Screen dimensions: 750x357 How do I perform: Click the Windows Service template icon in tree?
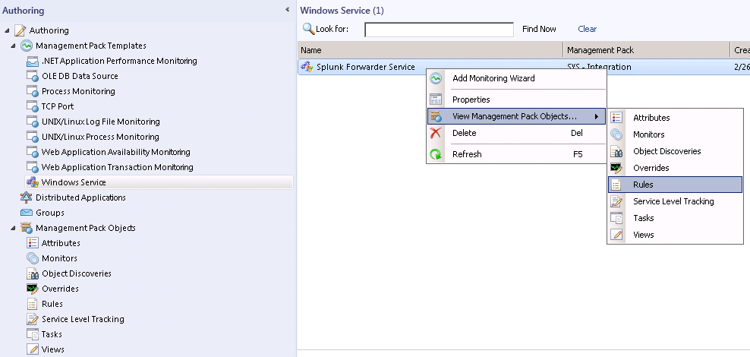pyautogui.click(x=33, y=182)
